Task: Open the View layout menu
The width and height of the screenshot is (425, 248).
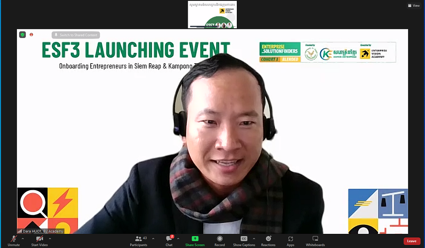Action: click(413, 5)
